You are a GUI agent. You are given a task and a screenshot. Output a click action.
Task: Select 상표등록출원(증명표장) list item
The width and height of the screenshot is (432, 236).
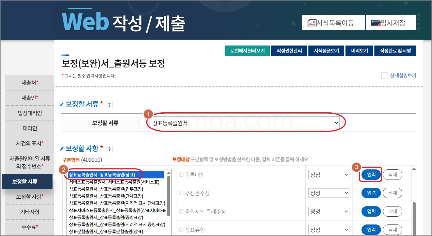click(x=116, y=217)
